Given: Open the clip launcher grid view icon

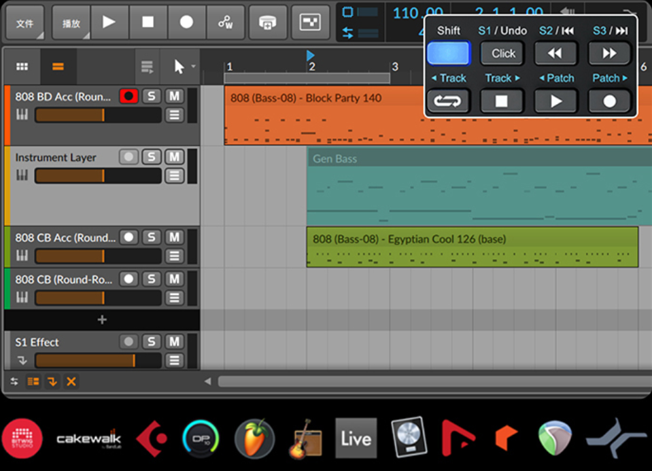Looking at the screenshot, I should 22,67.
